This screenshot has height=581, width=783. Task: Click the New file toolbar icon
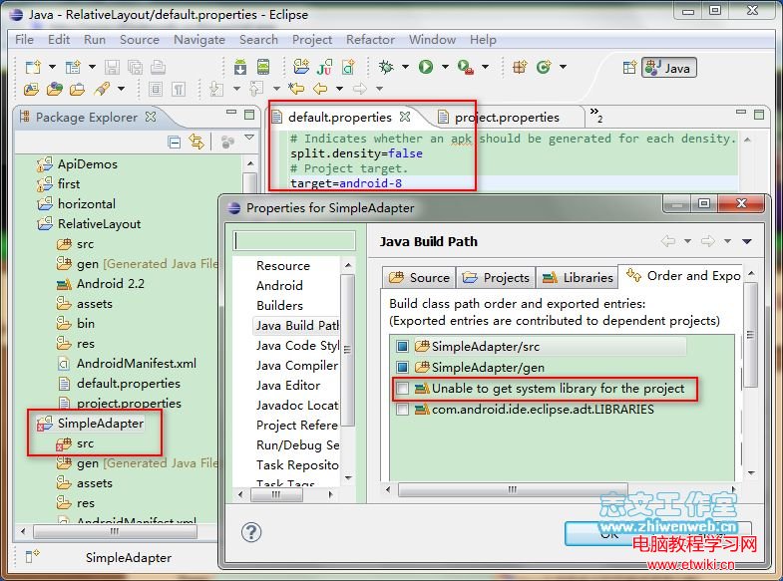(34, 67)
